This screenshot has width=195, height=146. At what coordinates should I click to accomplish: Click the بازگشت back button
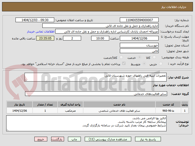(57, 139)
